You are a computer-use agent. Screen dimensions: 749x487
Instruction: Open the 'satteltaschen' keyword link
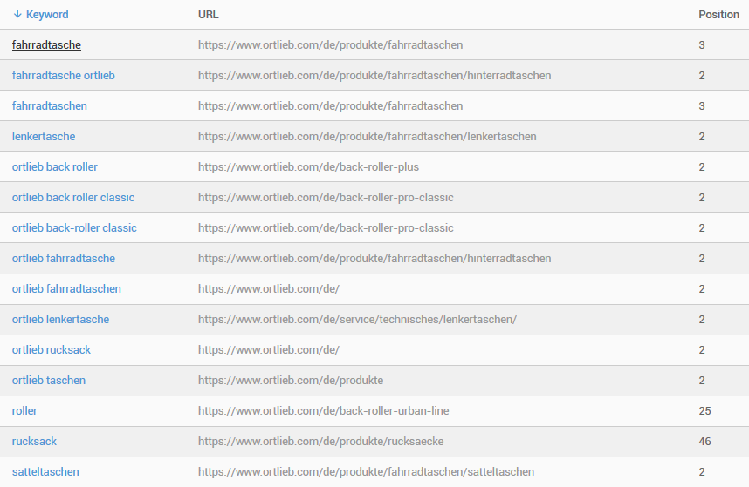[45, 471]
